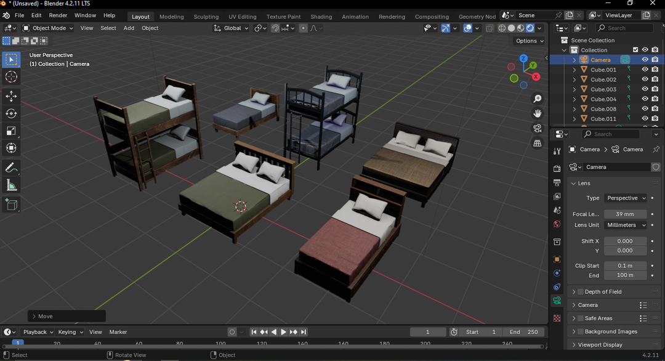Toggle viewport gizmos

pos(445,28)
